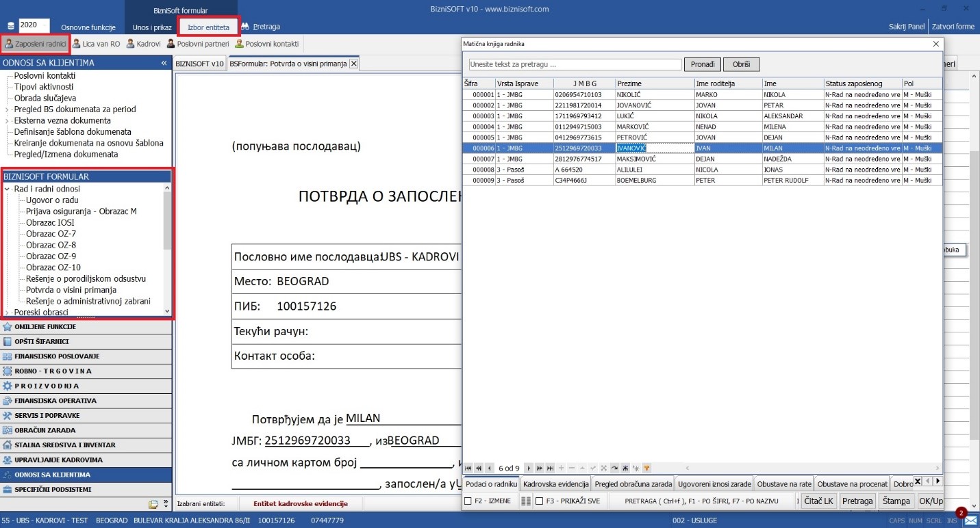
Task: Click the filter funnel icon in navigator
Action: coord(646,468)
